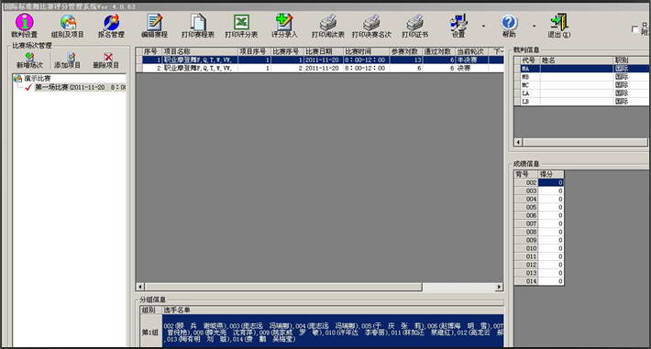Click 打印赛程表 print schedule icon
Screen dimensions: 651x349
198,27
